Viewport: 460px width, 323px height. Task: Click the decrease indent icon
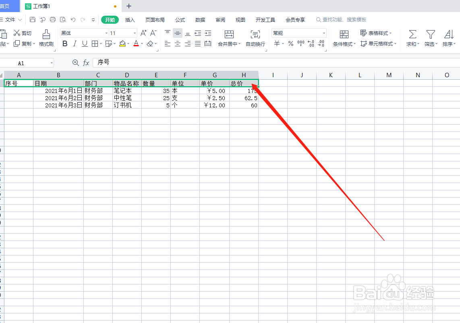198,33
